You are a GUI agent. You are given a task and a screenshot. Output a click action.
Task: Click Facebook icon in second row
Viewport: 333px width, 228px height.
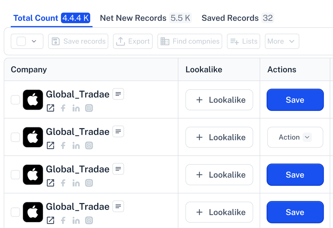point(63,146)
